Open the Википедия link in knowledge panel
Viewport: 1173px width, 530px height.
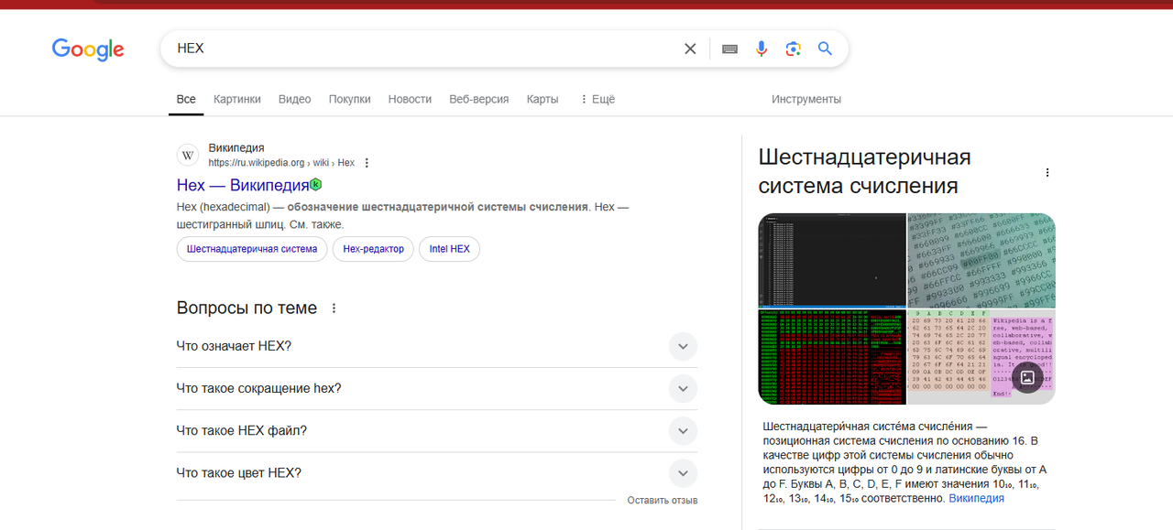[976, 499]
